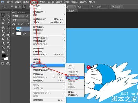The image size is (138, 103).
Task: Select the Crop tool
Action: [3, 23]
